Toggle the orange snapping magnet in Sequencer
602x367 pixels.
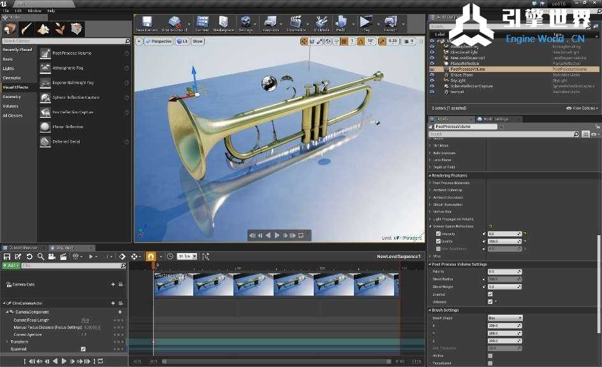(150, 256)
